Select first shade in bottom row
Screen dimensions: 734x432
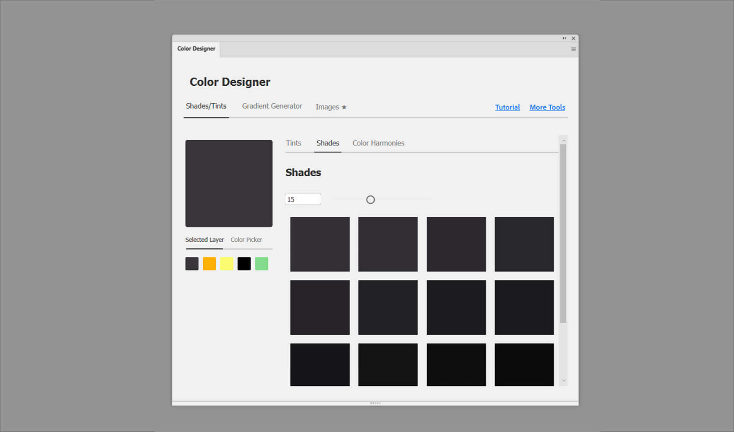[x=320, y=365]
